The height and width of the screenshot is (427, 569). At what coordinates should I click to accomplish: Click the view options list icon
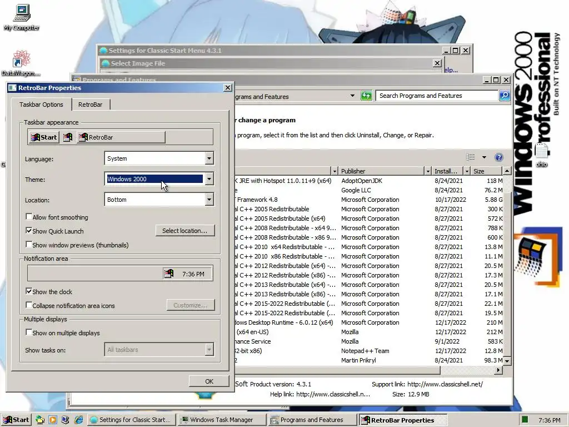(471, 157)
